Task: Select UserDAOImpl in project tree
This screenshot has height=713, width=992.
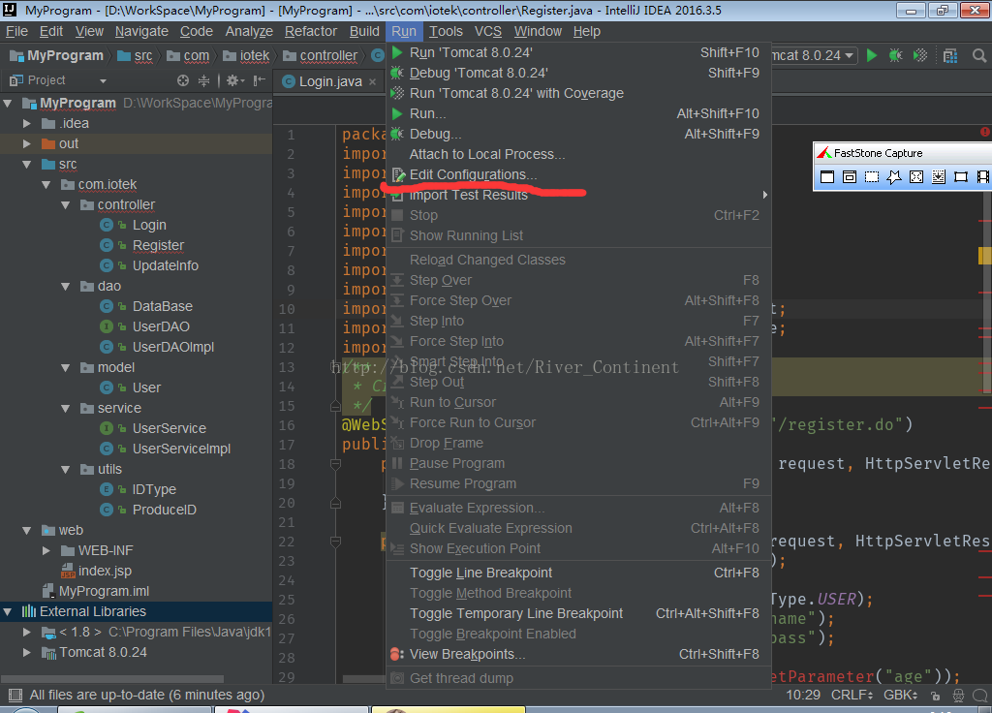Action: pos(172,348)
